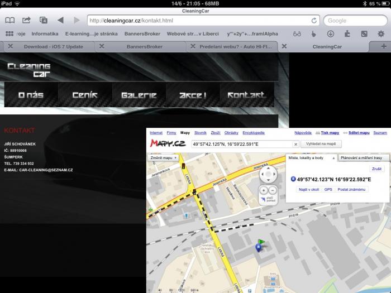The image size is (391, 293).
Task: Click the map pan compass control
Action: (x=269, y=174)
